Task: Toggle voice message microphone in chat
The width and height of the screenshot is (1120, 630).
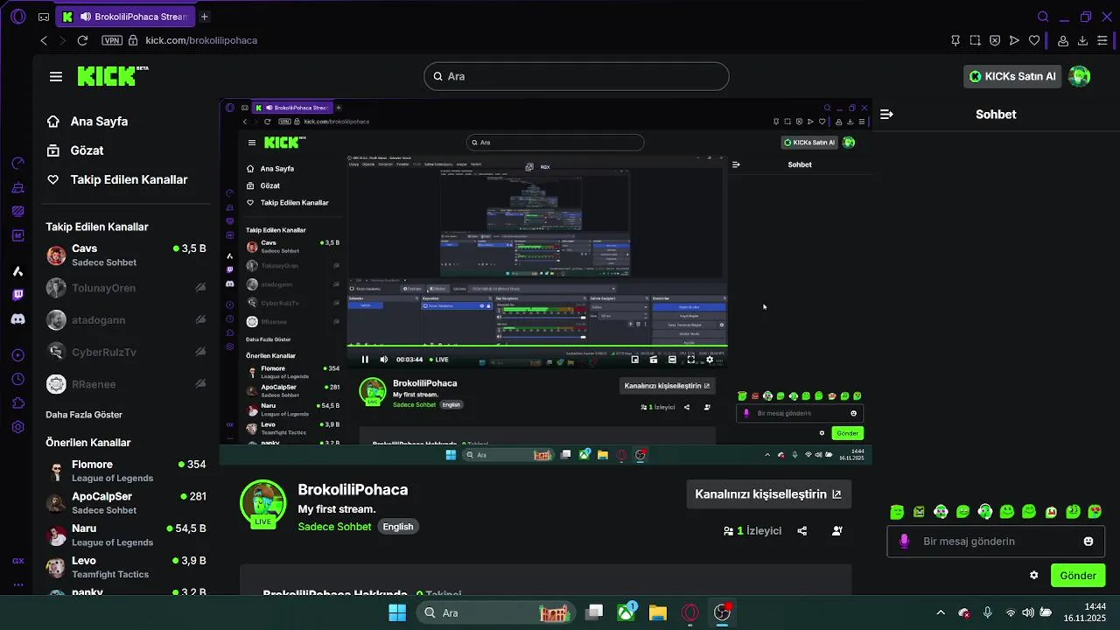Action: click(905, 542)
